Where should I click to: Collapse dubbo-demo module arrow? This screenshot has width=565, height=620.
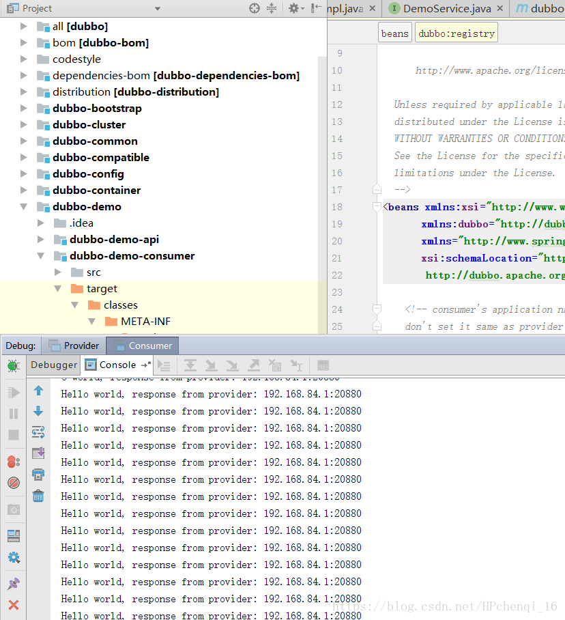(x=24, y=206)
